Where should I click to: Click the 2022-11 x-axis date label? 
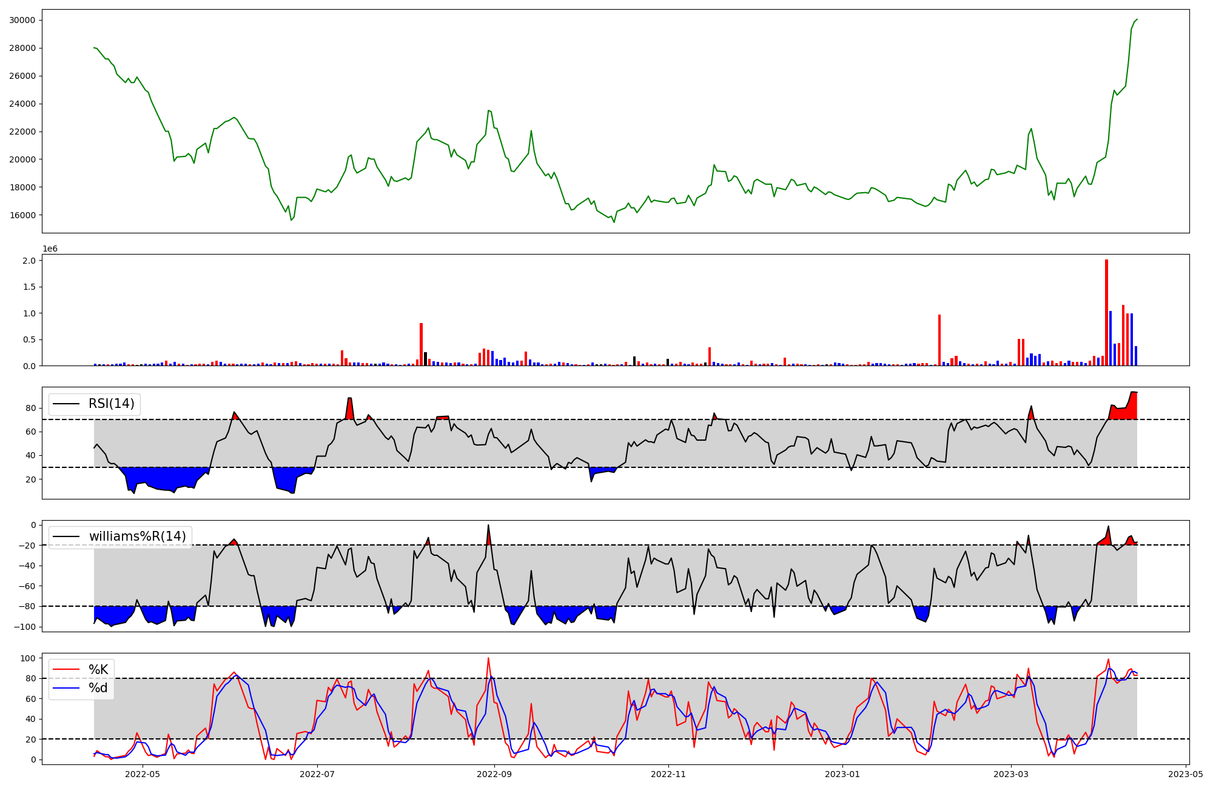(x=668, y=774)
